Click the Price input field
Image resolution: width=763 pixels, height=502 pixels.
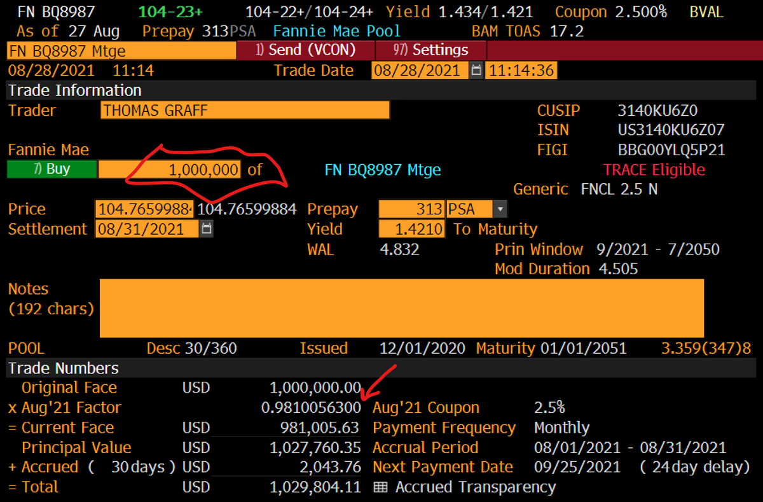pyautogui.click(x=144, y=209)
